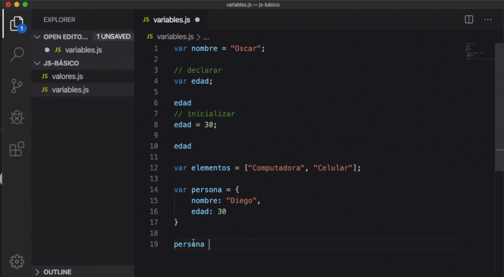Viewport: 504px width, 277px height.
Task: Click the Split Editor icon
Action: click(x=469, y=20)
